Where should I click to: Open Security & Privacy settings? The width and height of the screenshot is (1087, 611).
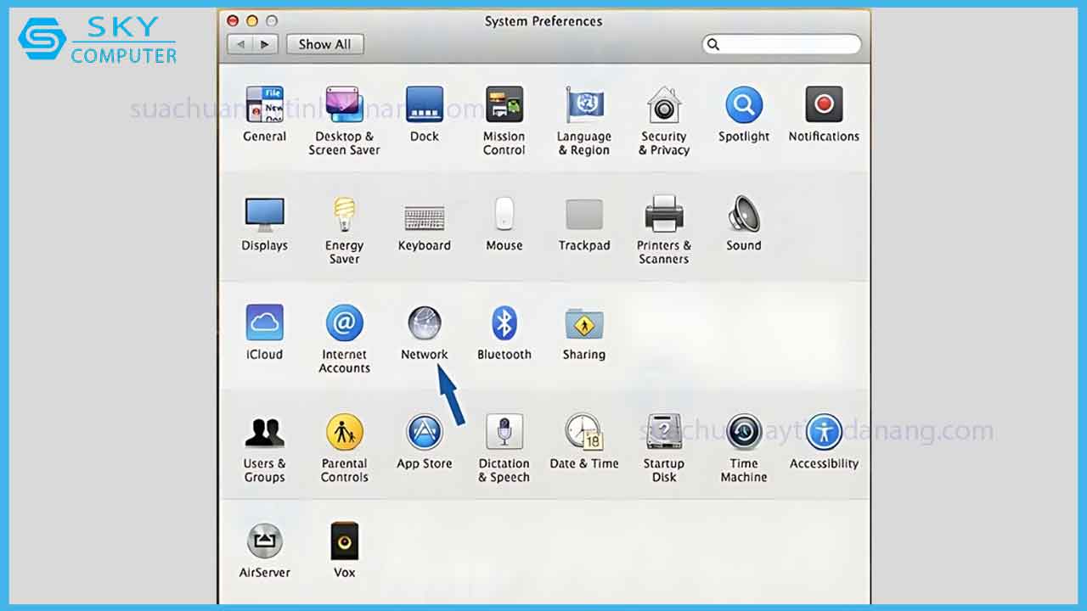coord(663,106)
